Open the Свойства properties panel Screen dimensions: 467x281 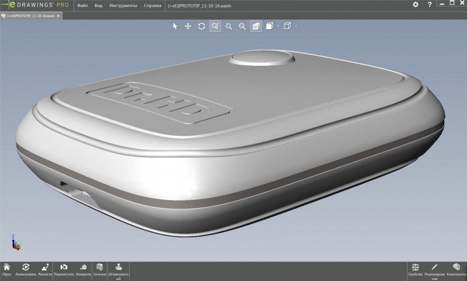[x=415, y=270]
